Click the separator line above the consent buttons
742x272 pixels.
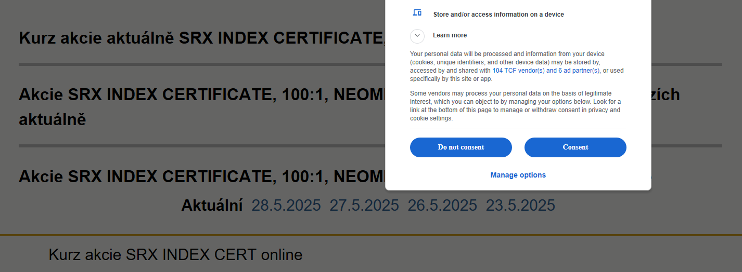tap(518, 129)
